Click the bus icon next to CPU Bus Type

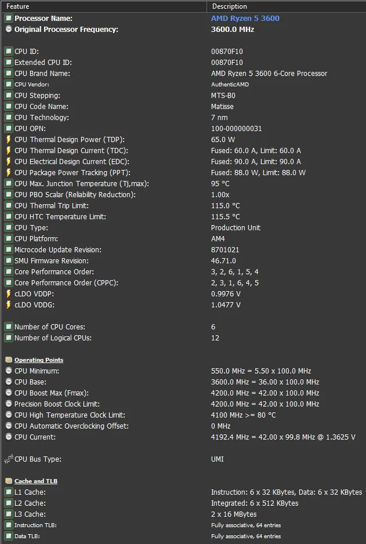click(x=9, y=459)
